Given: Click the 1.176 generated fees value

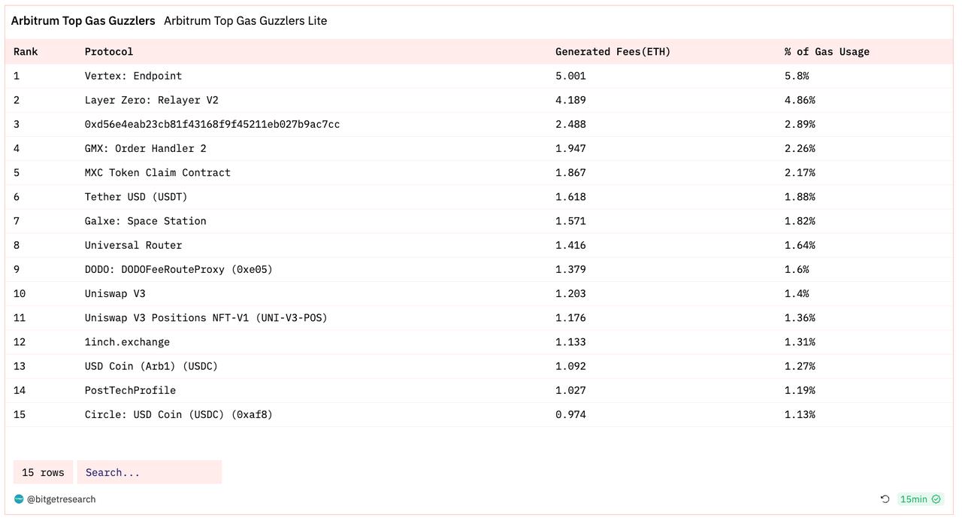Looking at the screenshot, I should coord(570,317).
